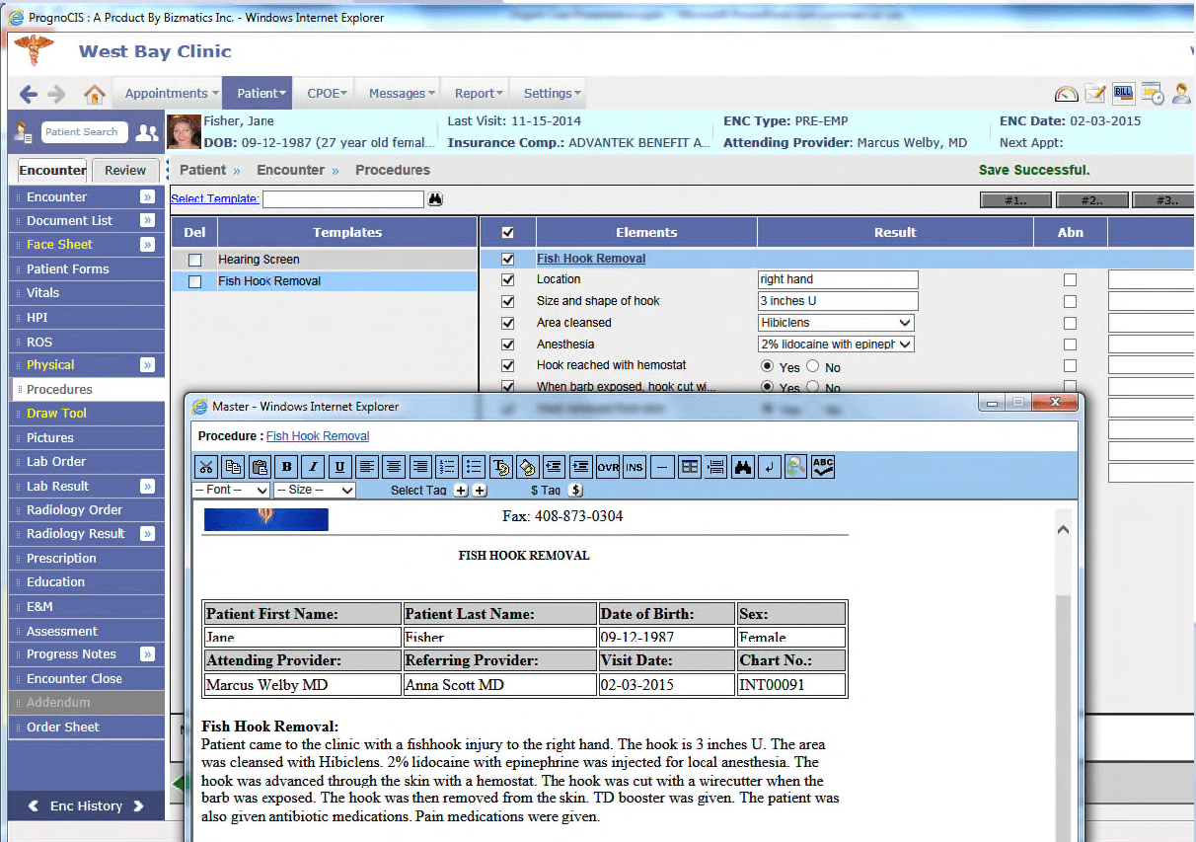Image resolution: width=1196 pixels, height=842 pixels.
Task: Click the binocular search icon beside Select Template
Action: coord(435,198)
